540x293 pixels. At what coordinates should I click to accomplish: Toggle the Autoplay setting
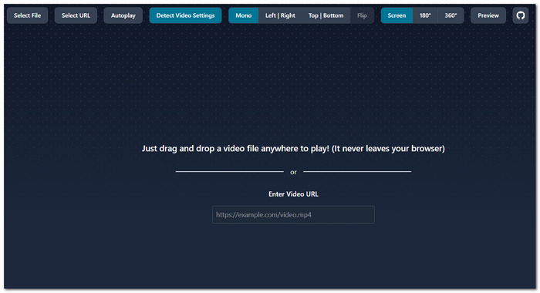point(123,15)
